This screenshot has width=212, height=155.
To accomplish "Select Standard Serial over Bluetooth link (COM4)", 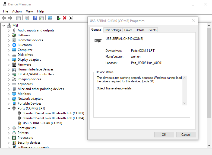I will pos(53,118).
